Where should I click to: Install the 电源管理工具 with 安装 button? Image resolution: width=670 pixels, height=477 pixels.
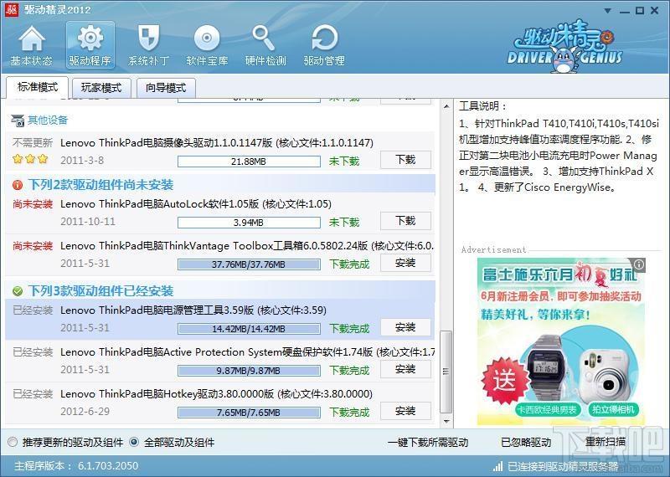click(405, 327)
